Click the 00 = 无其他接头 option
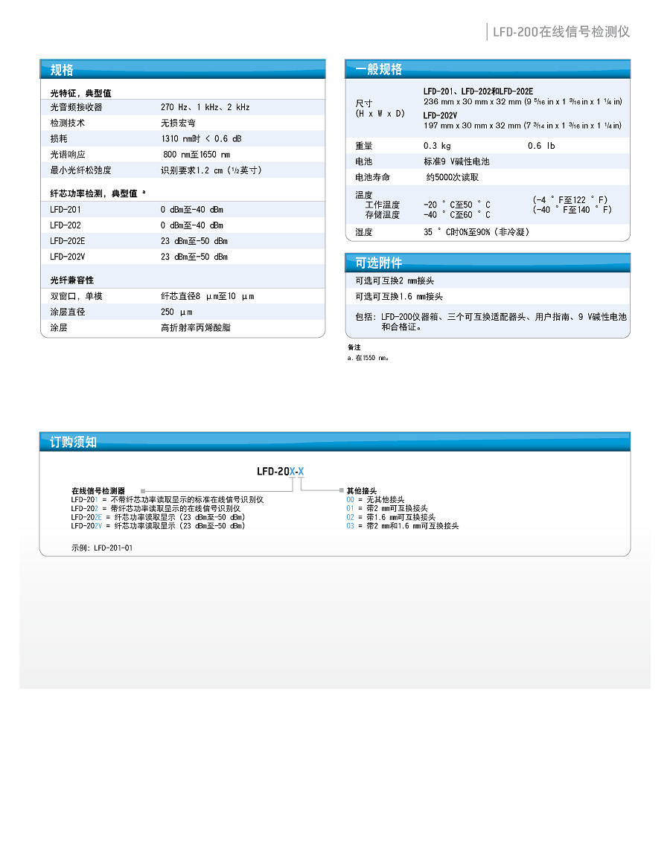The height and width of the screenshot is (866, 670). pos(375,499)
